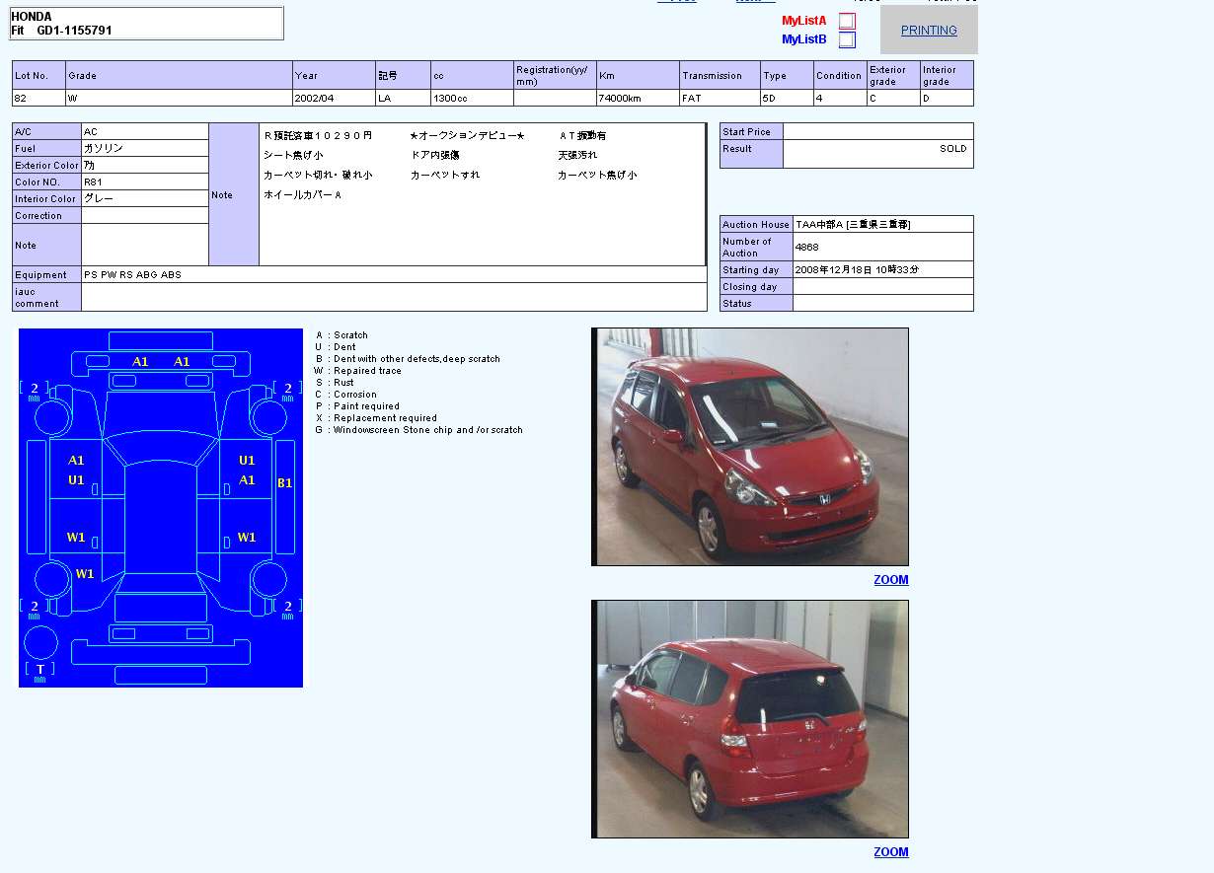Image resolution: width=1214 pixels, height=873 pixels.
Task: Click ZOOM under the rear view photo
Action: pyautogui.click(x=890, y=852)
